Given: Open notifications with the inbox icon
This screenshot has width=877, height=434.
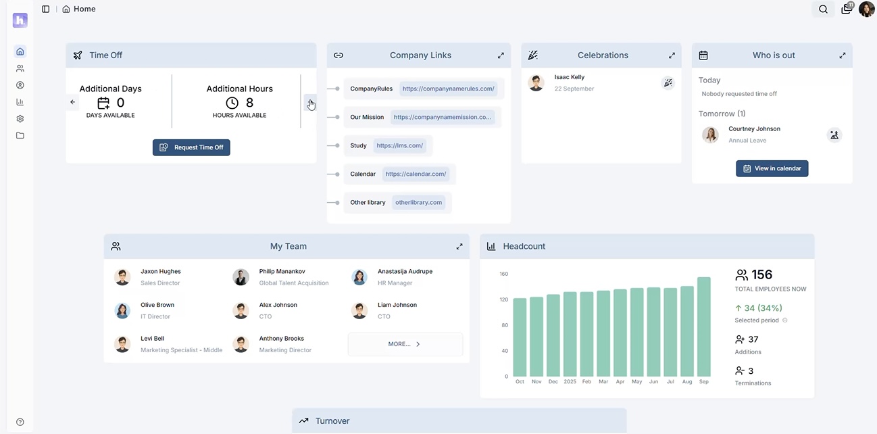Looking at the screenshot, I should (x=846, y=9).
